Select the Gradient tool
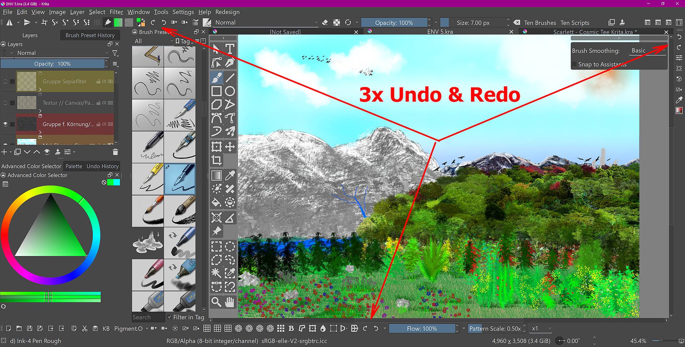The width and height of the screenshot is (685, 347). click(216, 175)
